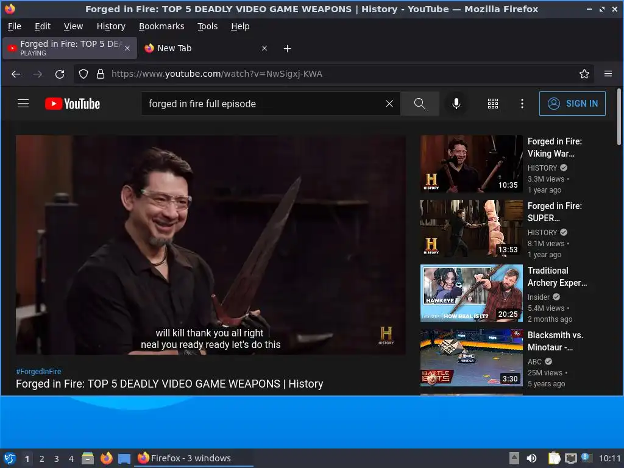
Task: Open a new browser tab with plus
Action: pos(288,49)
